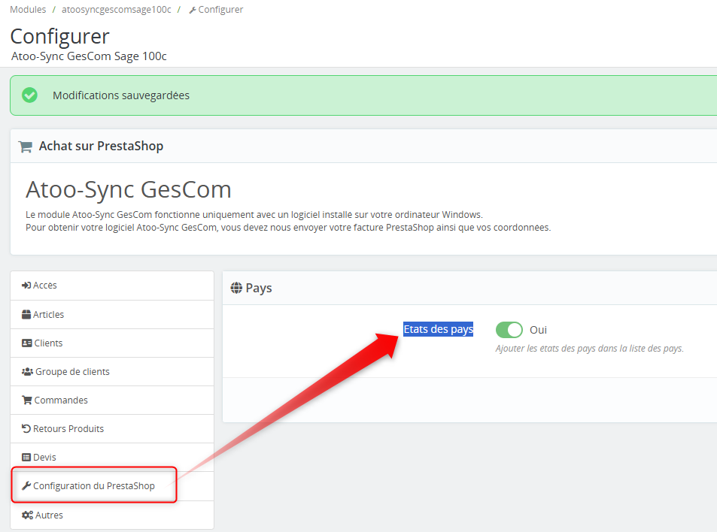Viewport: 717px width, 532px height.
Task: Click the Clients address card icon
Action: point(27,343)
